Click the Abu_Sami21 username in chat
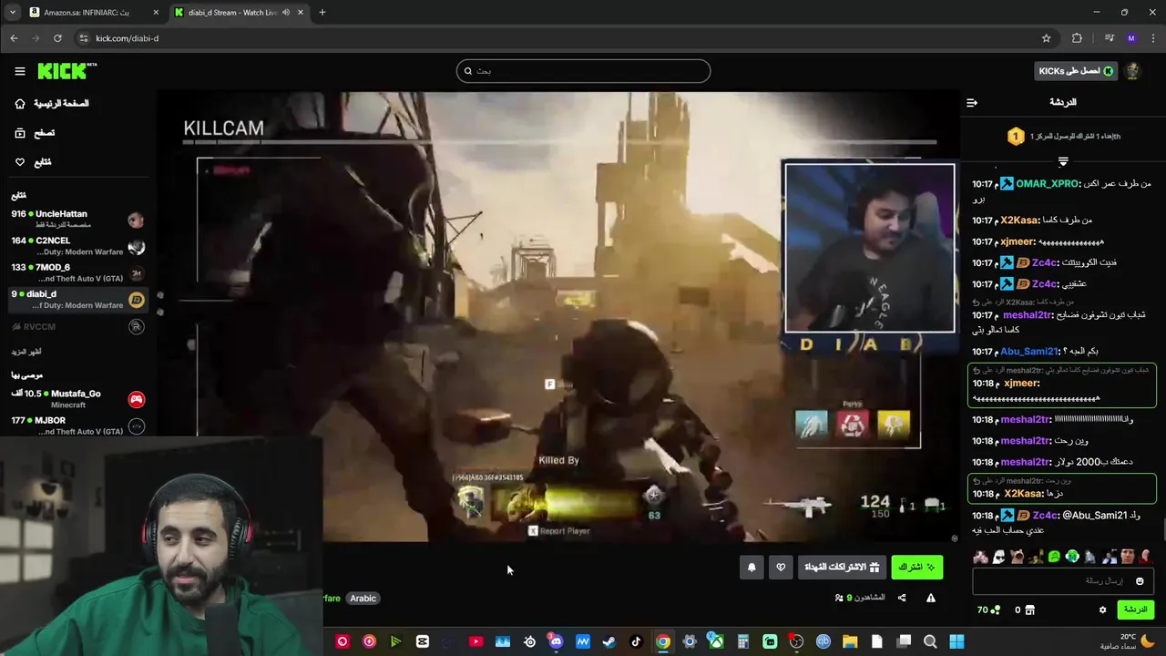 pyautogui.click(x=1029, y=352)
